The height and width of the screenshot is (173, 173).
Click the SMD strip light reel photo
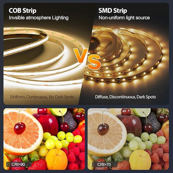[125, 55]
